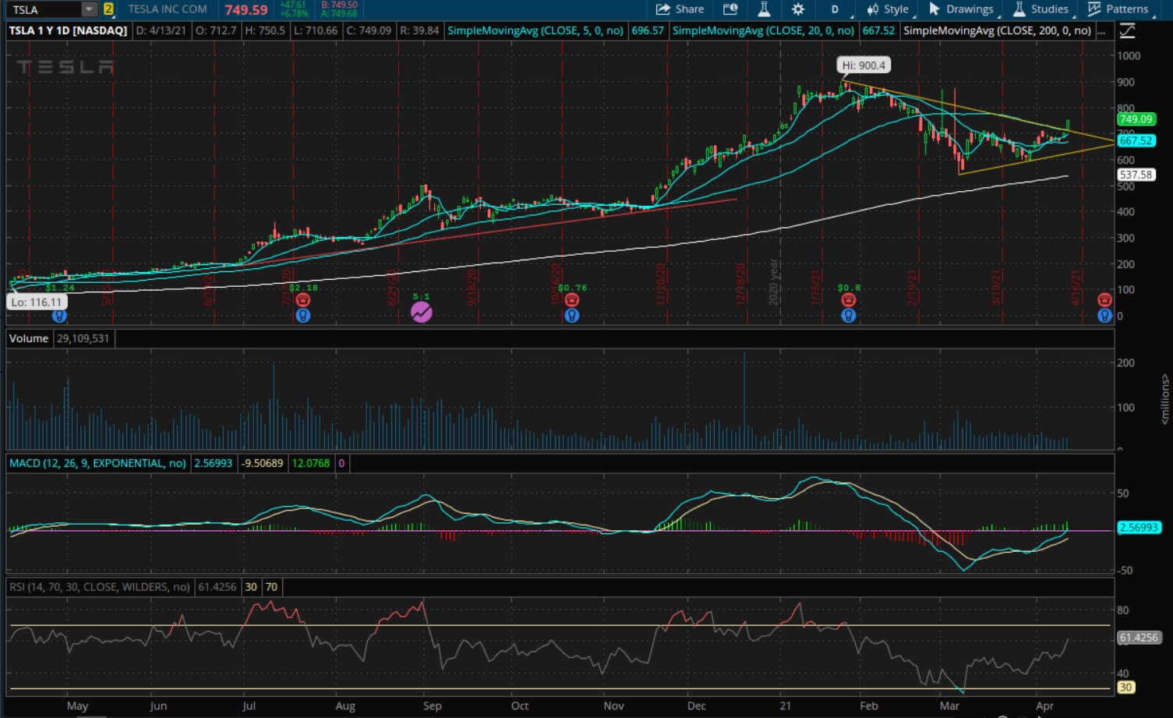
Task: Click blue lightbulb icon below $0.8 earnings
Action: tap(848, 316)
